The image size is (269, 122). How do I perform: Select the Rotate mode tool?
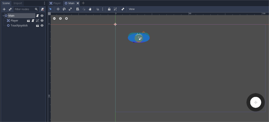tap(64, 9)
